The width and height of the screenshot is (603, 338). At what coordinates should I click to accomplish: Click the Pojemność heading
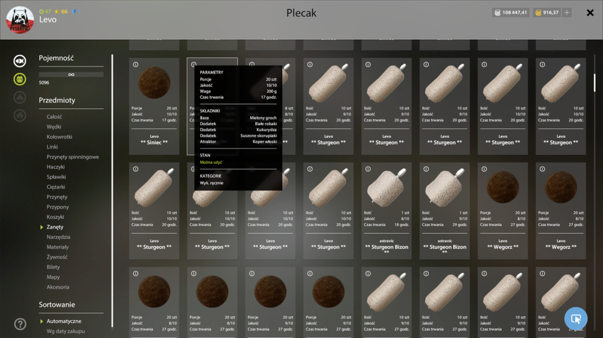[56, 58]
